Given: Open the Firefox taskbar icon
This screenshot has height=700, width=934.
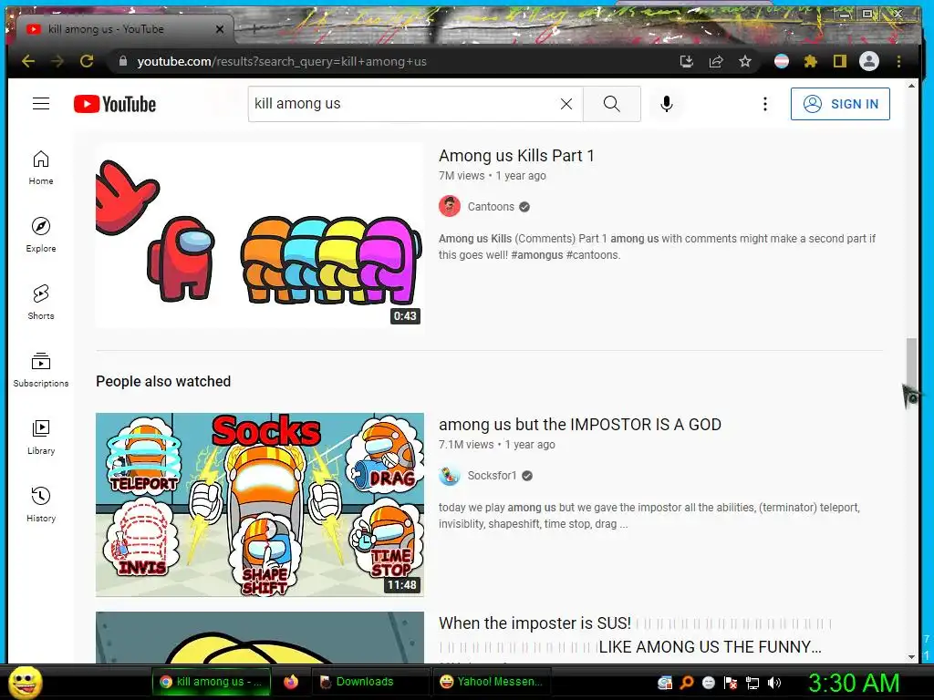Looking at the screenshot, I should (x=291, y=682).
